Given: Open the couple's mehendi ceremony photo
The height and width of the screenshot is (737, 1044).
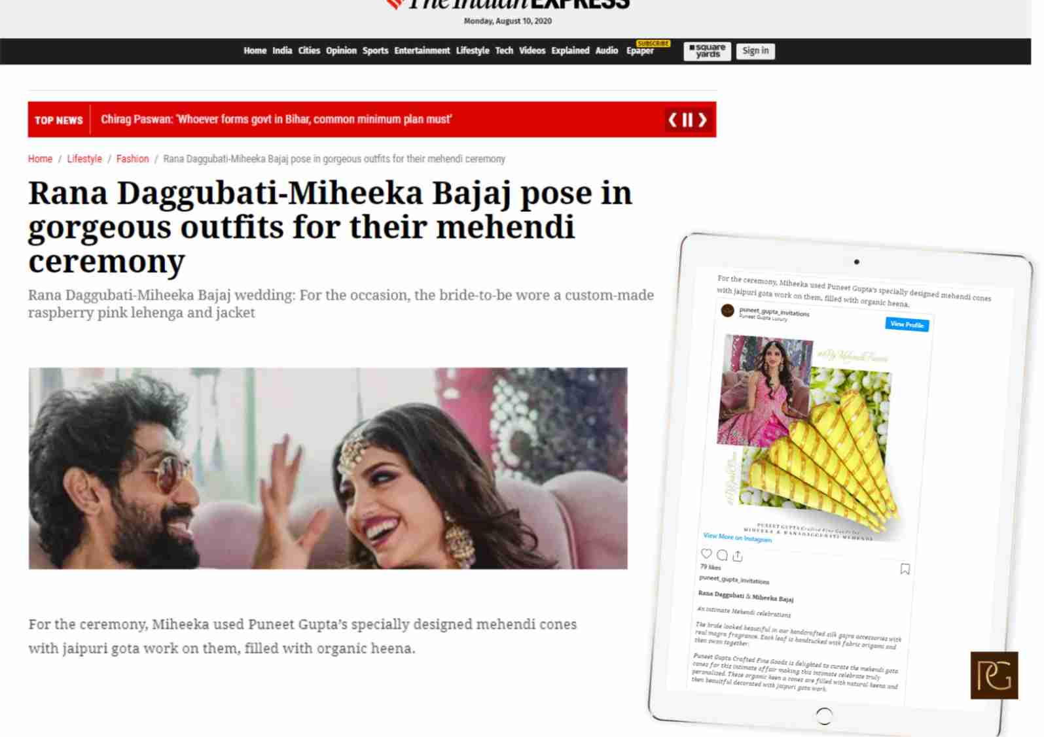Looking at the screenshot, I should 328,468.
